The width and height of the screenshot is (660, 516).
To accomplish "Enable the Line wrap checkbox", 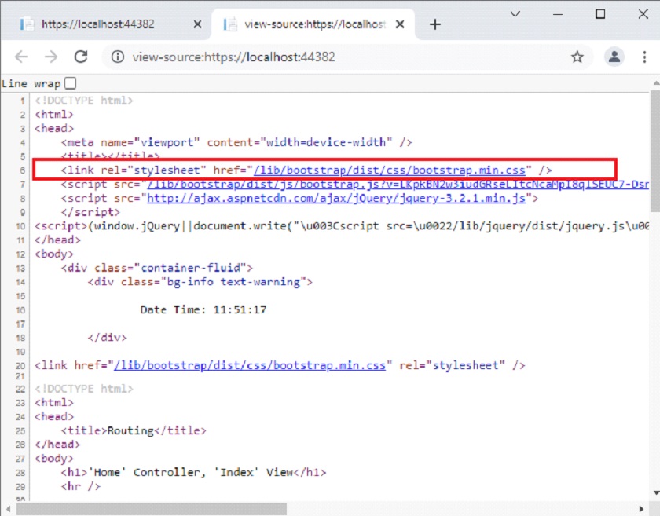I will [71, 83].
